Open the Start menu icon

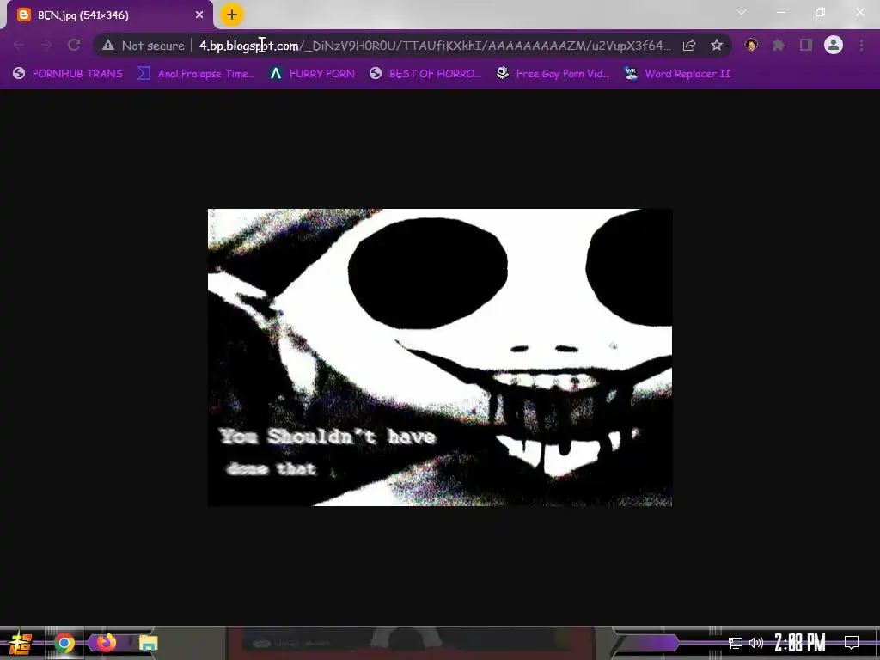pyautogui.click(x=21, y=643)
